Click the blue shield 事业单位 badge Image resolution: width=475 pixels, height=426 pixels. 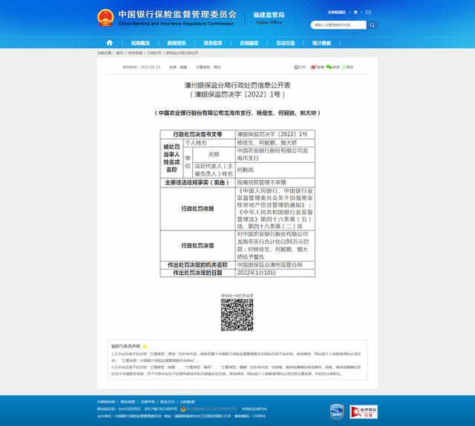coord(336,412)
